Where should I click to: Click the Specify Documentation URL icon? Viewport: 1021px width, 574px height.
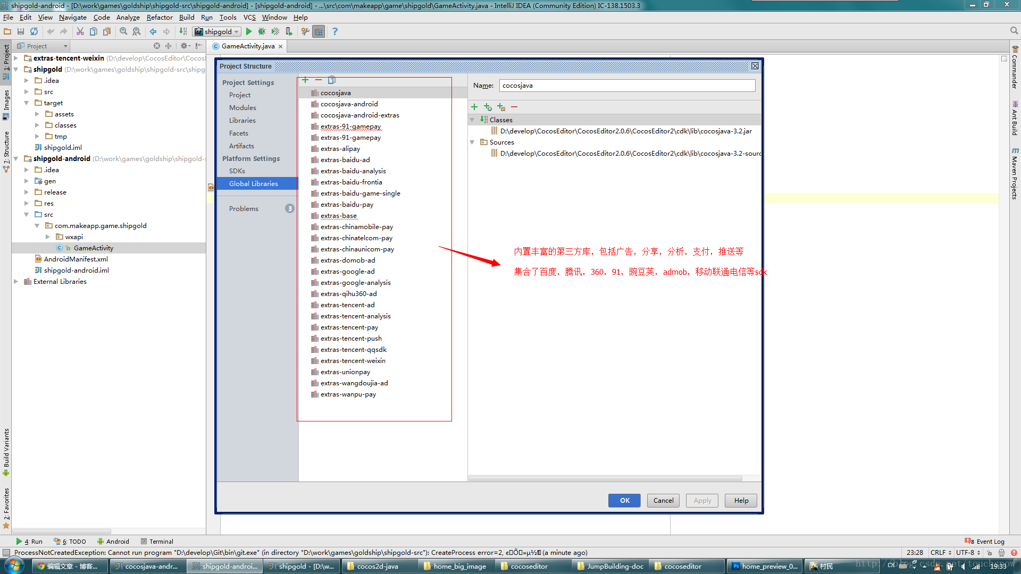488,107
